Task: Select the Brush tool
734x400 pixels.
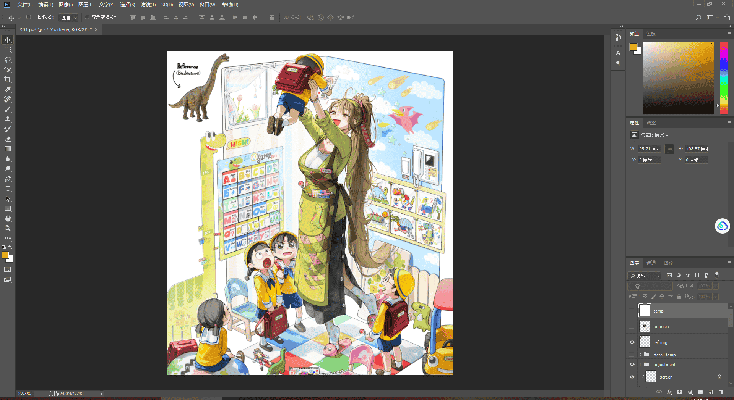Action: (8, 109)
